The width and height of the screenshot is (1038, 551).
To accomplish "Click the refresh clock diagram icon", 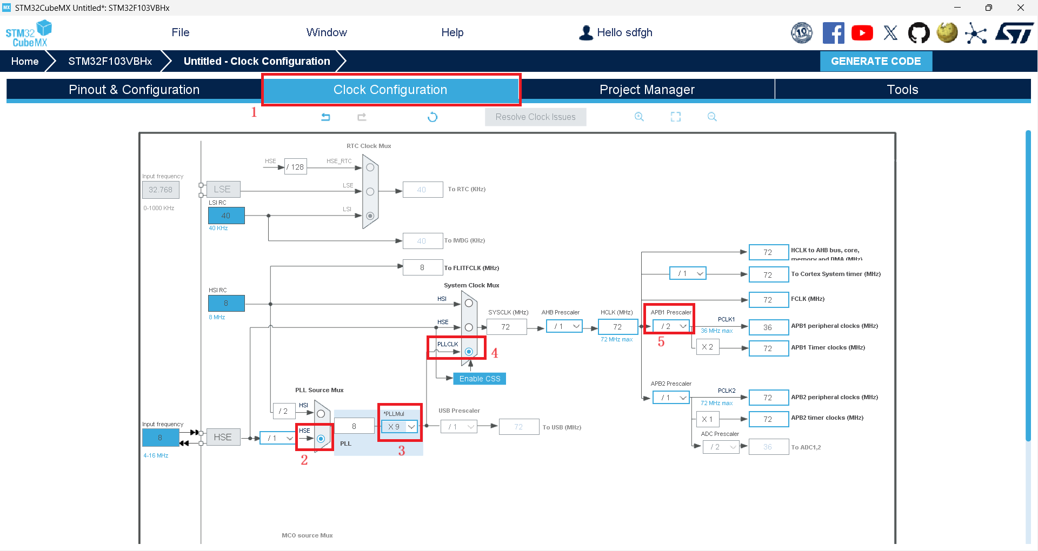I will [432, 117].
